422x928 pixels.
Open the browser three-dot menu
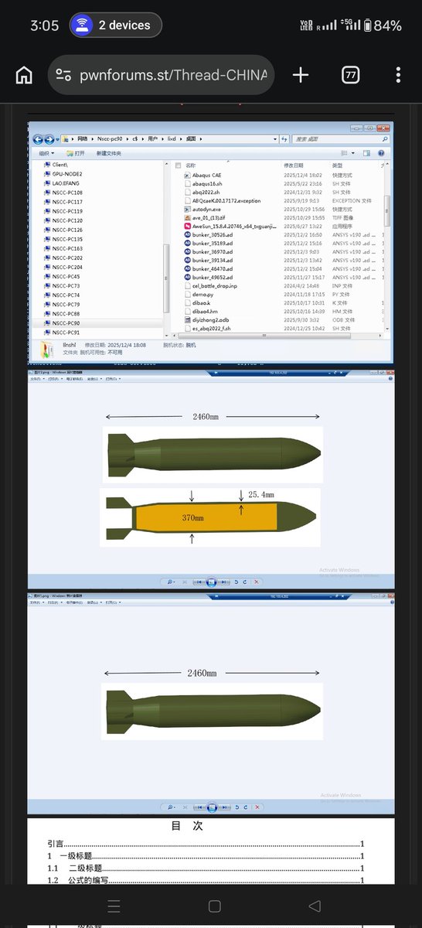(x=398, y=75)
